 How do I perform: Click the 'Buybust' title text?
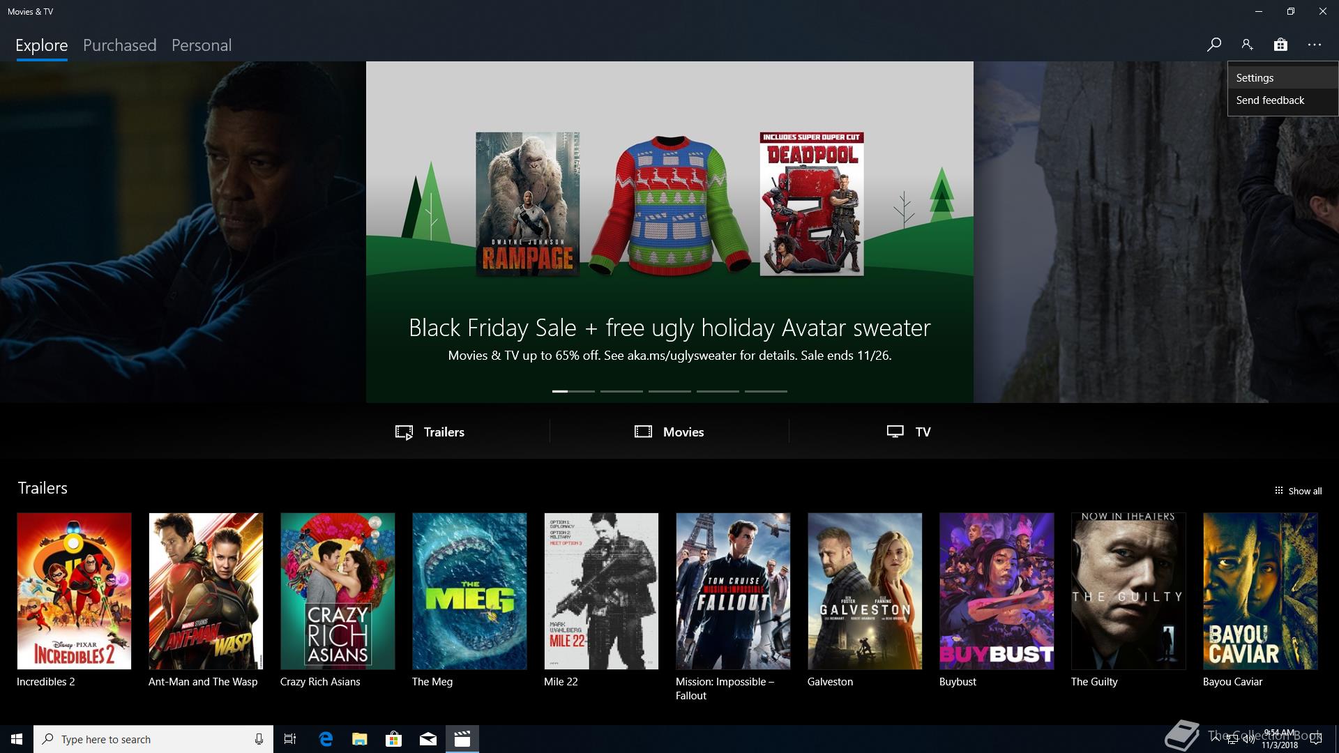[958, 682]
